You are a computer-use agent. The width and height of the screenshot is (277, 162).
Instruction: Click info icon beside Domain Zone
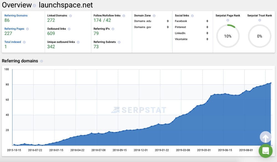point(154,16)
